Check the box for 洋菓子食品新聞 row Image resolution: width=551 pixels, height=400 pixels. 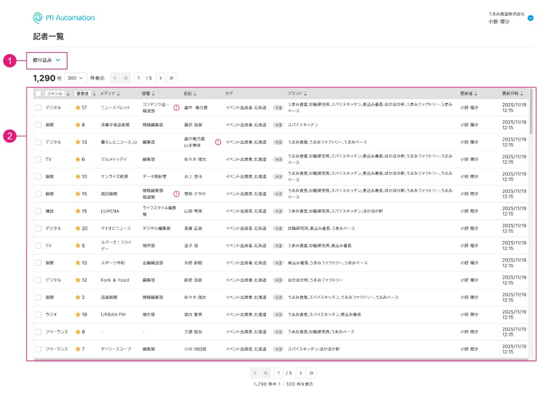(x=38, y=125)
